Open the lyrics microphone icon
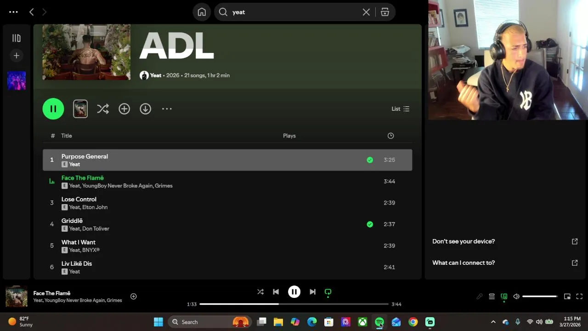588x331 pixels. (479, 297)
